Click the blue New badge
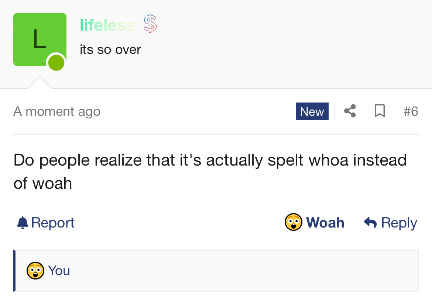The image size is (432, 302). click(312, 111)
